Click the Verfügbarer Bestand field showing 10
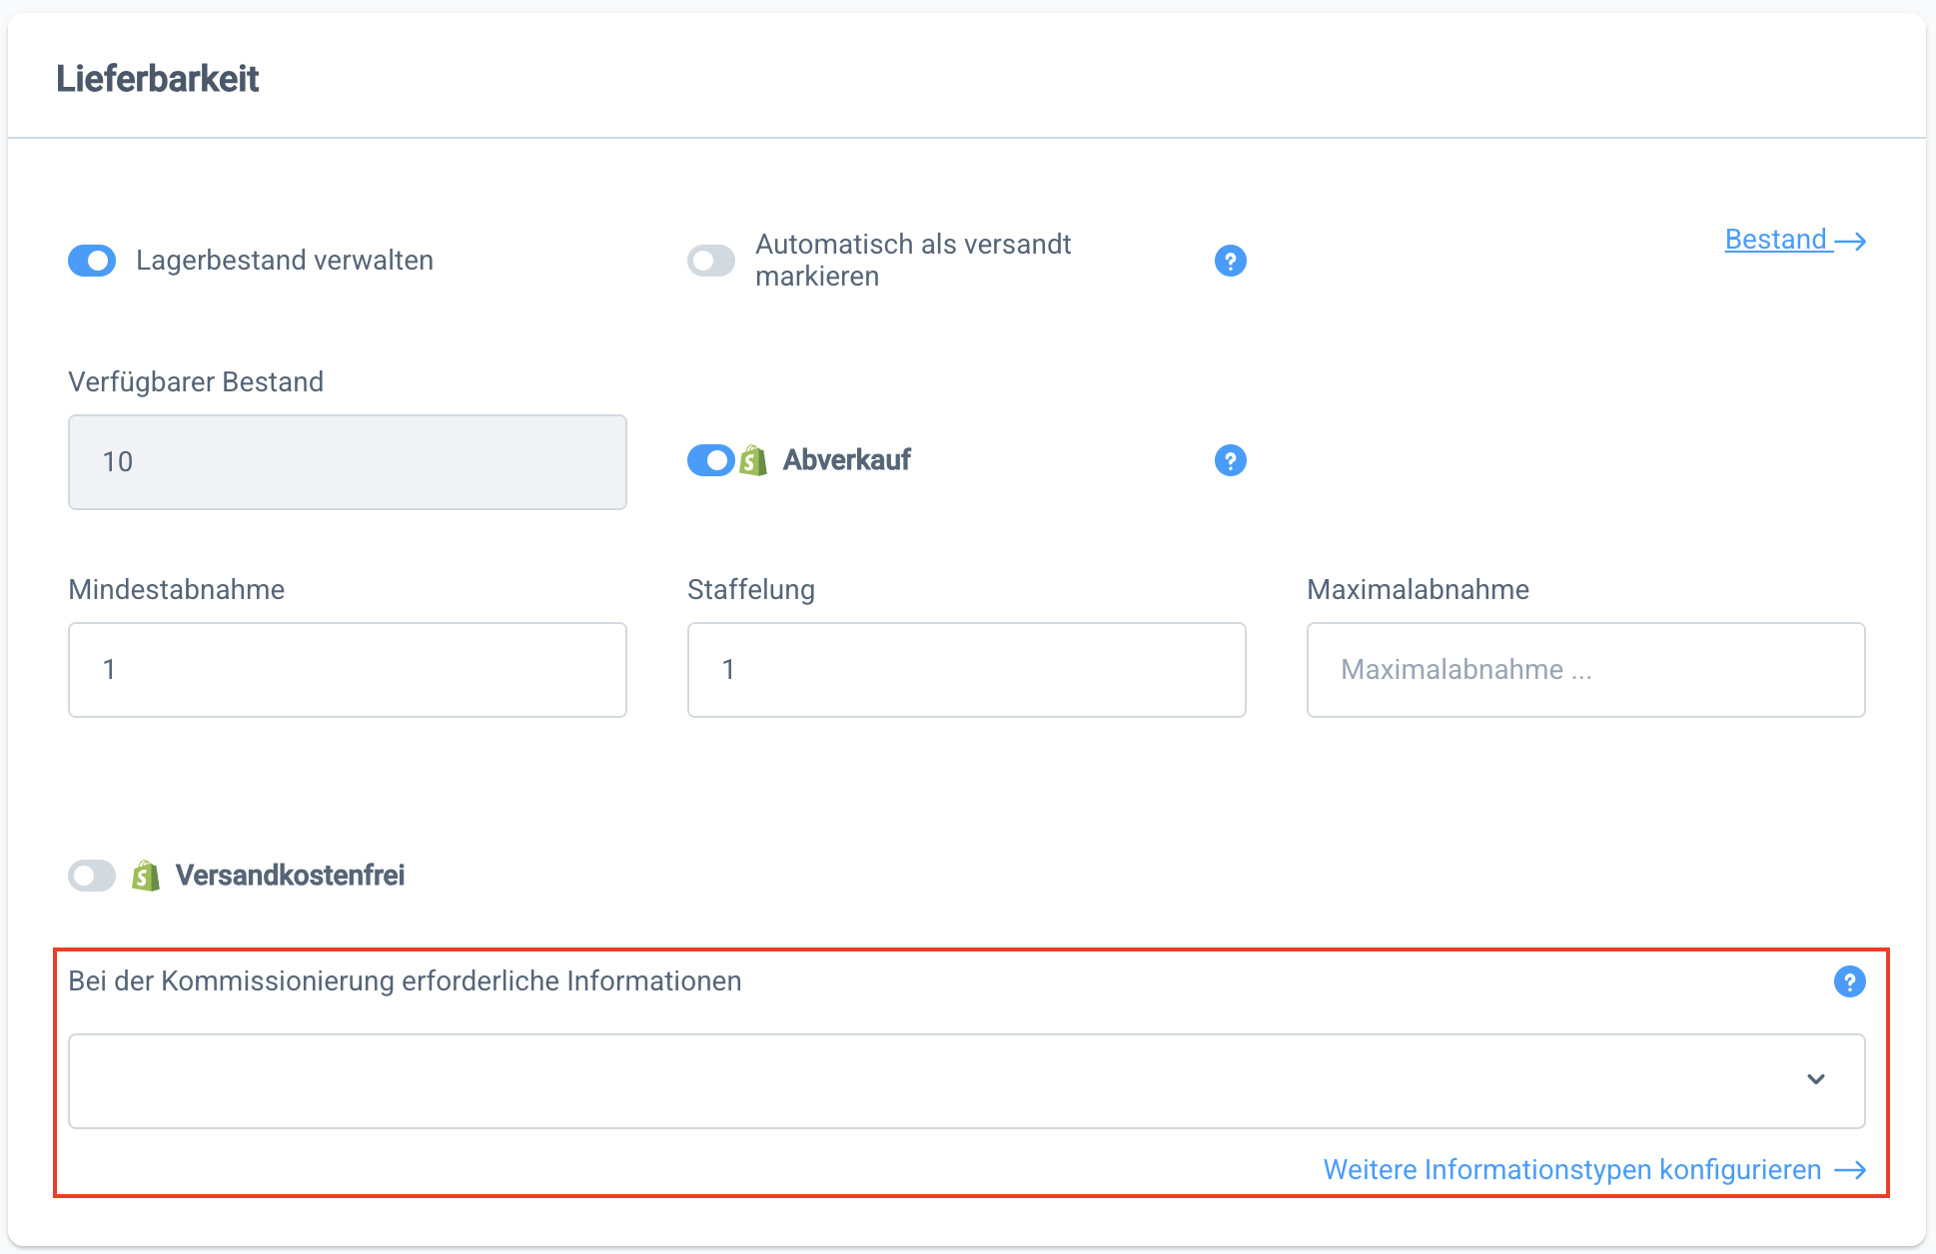The height and width of the screenshot is (1254, 1936). [347, 462]
